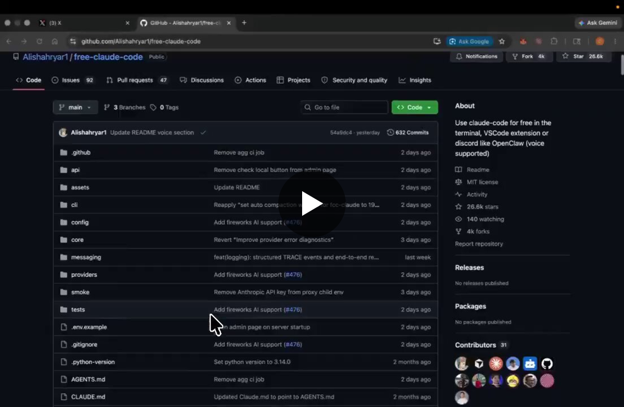
Task: Open the messaging folder
Action: pyautogui.click(x=86, y=257)
